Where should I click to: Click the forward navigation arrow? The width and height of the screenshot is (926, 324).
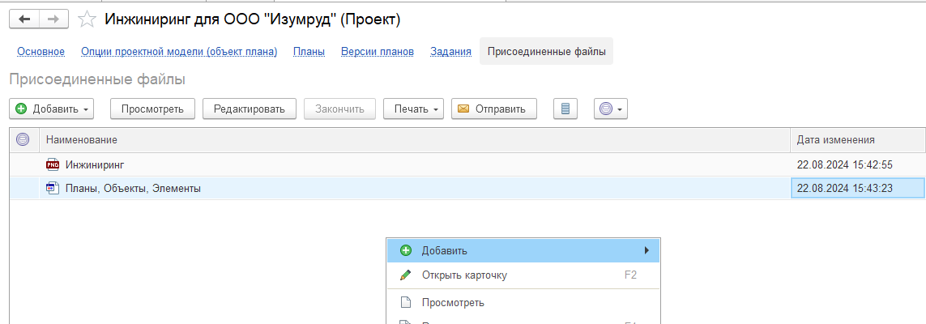tap(53, 19)
